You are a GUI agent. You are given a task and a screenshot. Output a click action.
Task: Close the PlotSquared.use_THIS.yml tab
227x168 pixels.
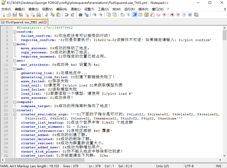pyautogui.click(x=45, y=22)
